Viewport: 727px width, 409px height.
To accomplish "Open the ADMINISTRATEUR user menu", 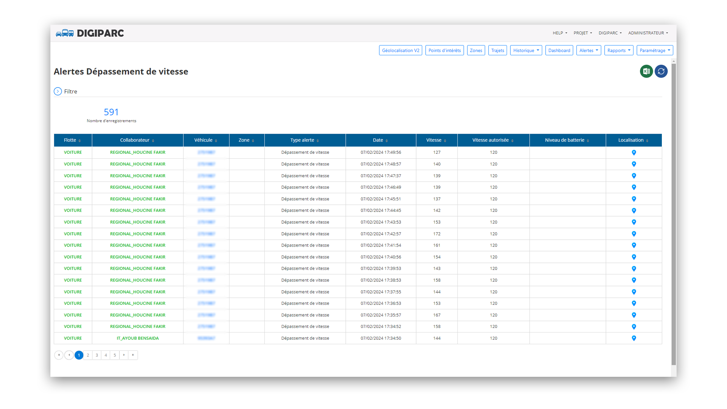I will (648, 33).
